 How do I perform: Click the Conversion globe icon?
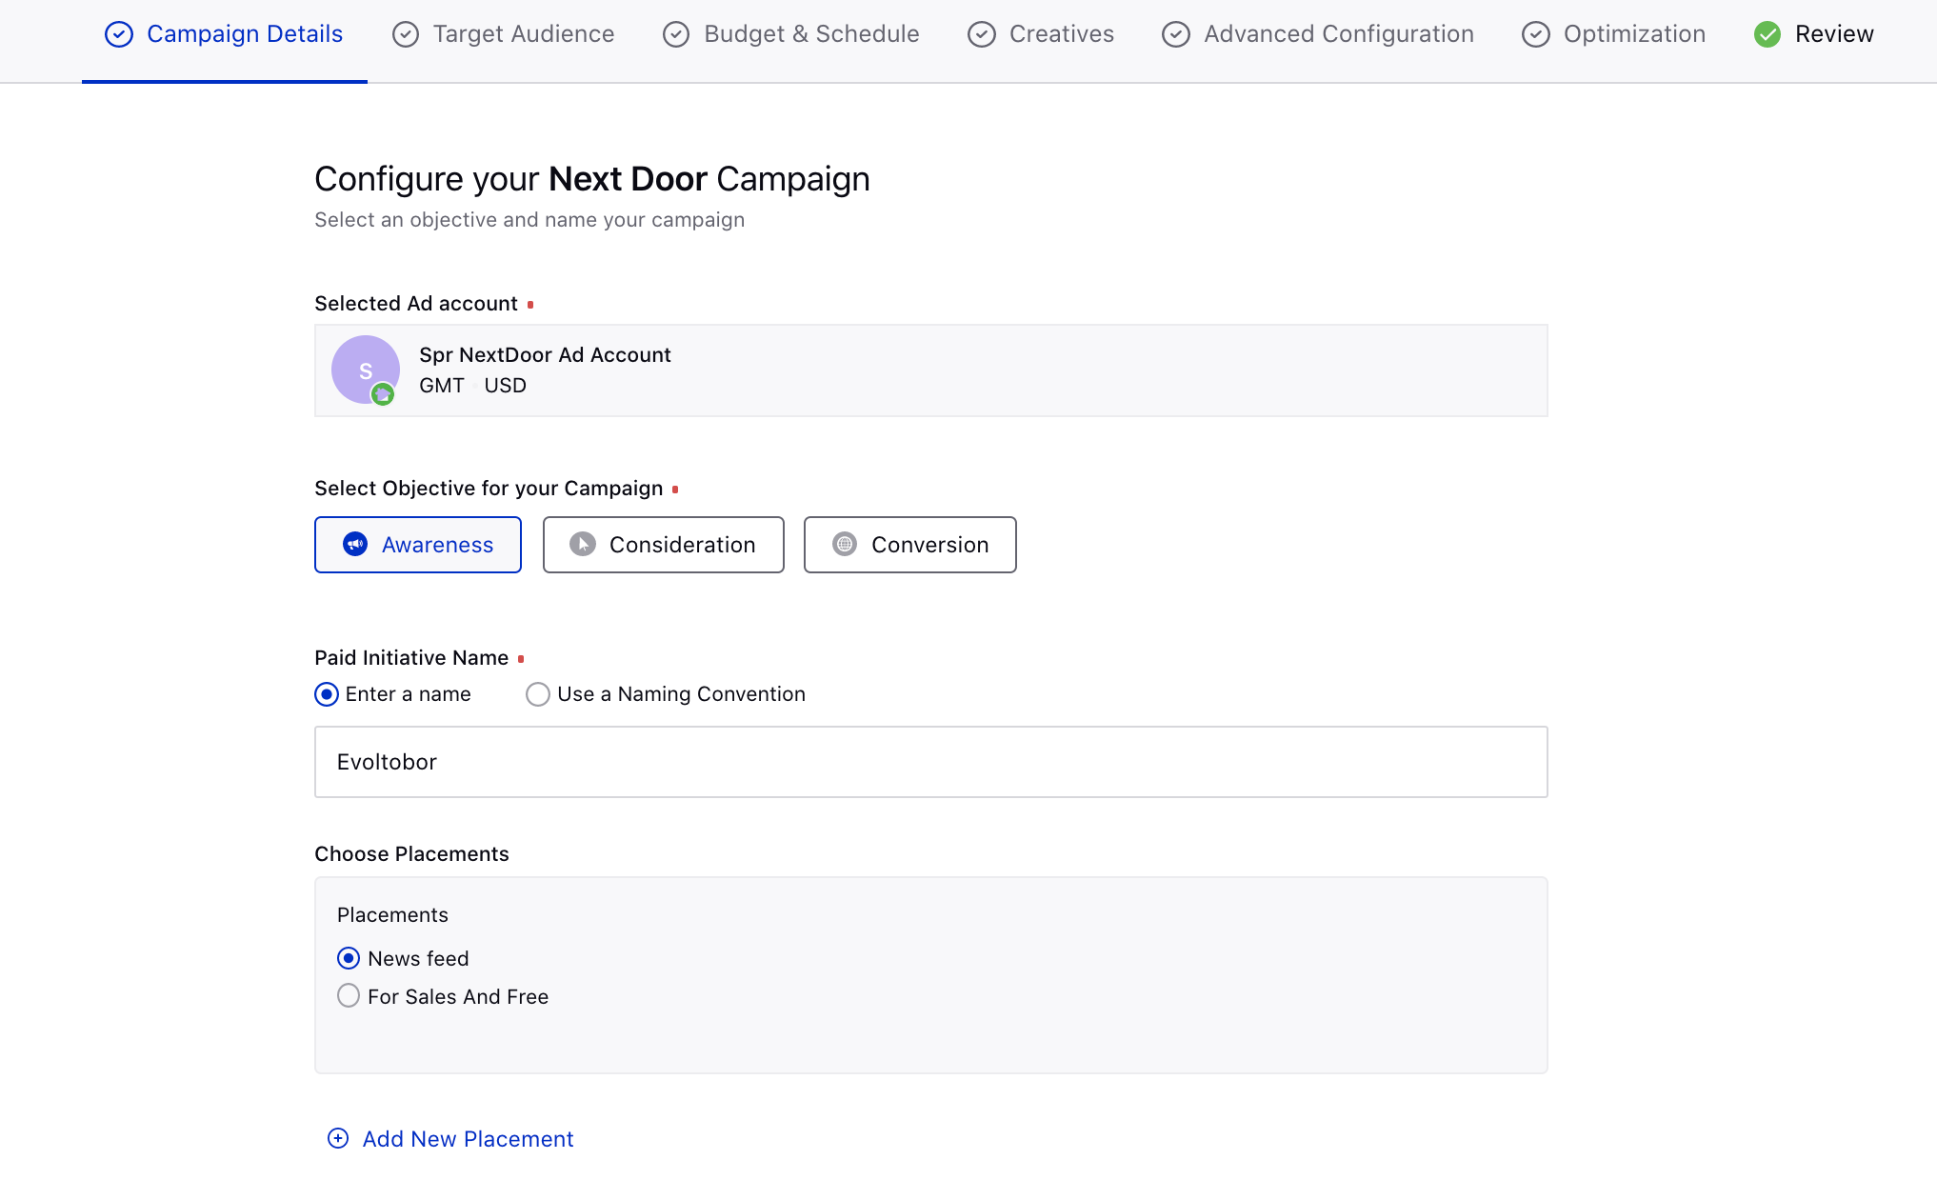[x=845, y=544]
